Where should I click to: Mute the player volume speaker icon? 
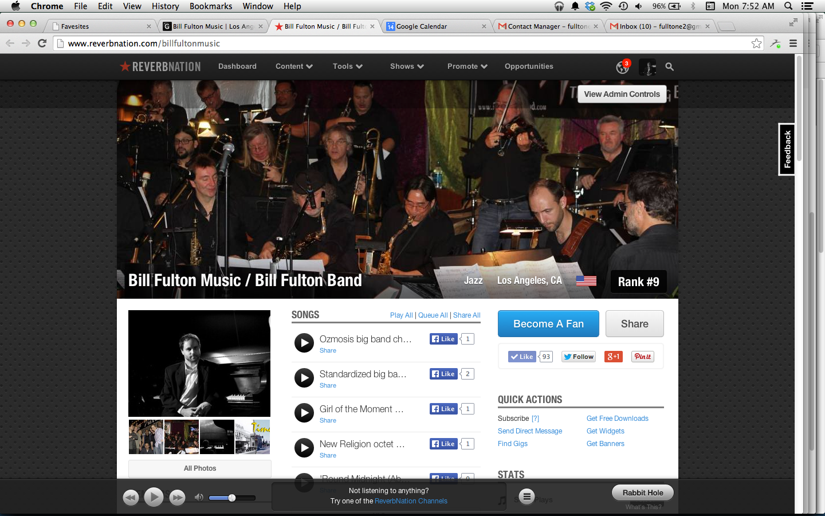pyautogui.click(x=199, y=497)
